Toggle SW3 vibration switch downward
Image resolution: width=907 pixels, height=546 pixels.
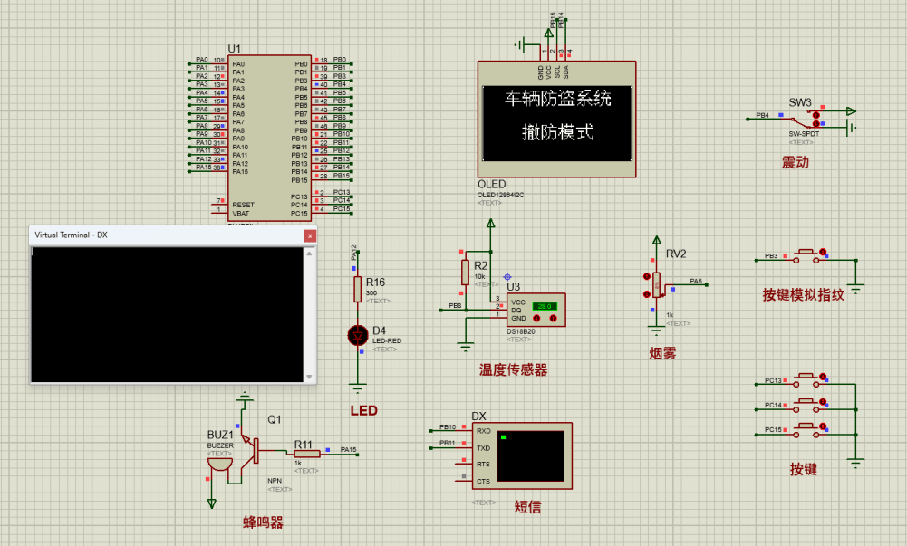(817, 122)
